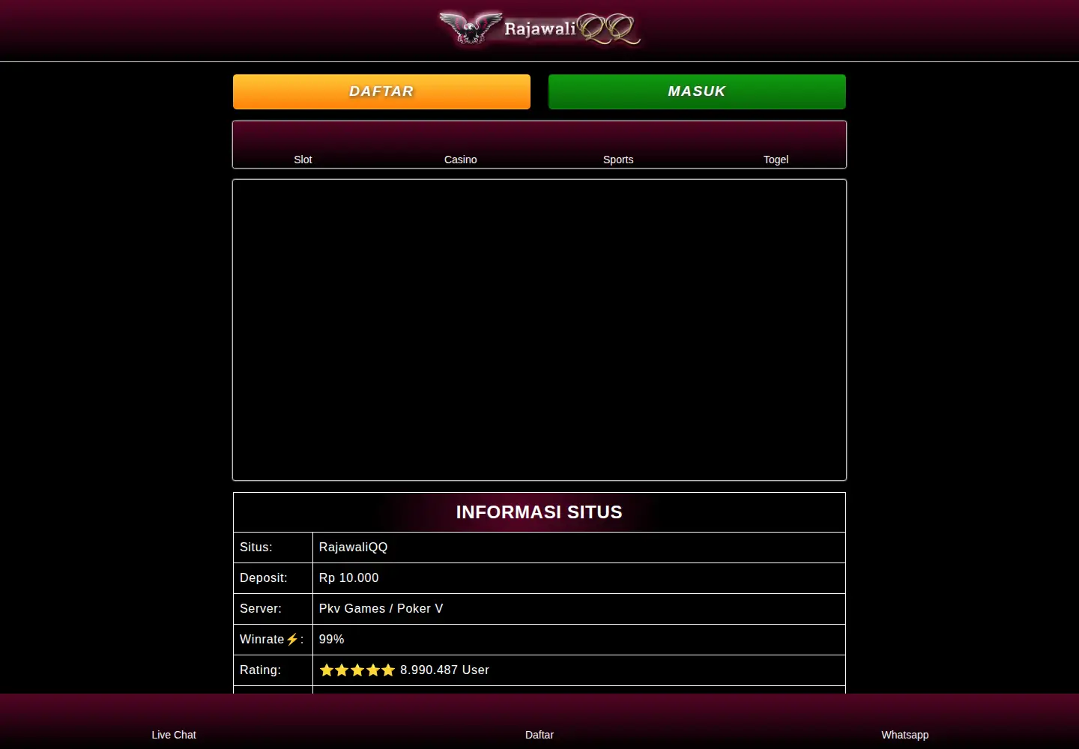Viewport: 1079px width, 749px height.
Task: Click the green MASUK button
Action: [697, 91]
